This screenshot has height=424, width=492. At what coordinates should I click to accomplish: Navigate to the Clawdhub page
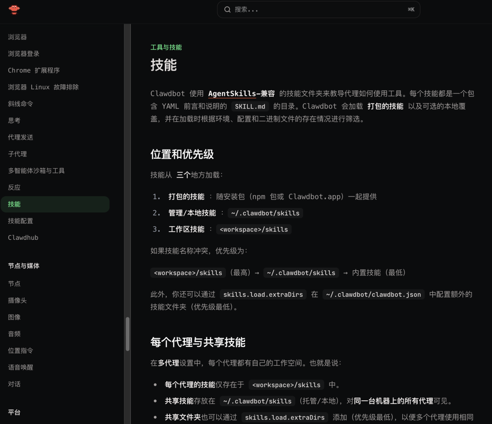(23, 238)
